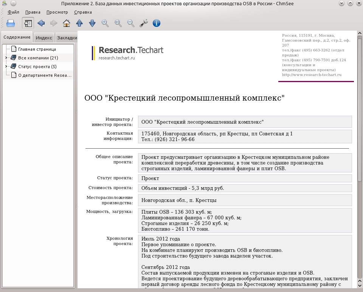
Task: Open the Справка menu
Action: point(83,12)
